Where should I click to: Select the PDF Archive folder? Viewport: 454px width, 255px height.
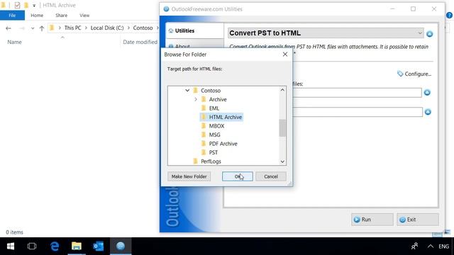(223, 144)
